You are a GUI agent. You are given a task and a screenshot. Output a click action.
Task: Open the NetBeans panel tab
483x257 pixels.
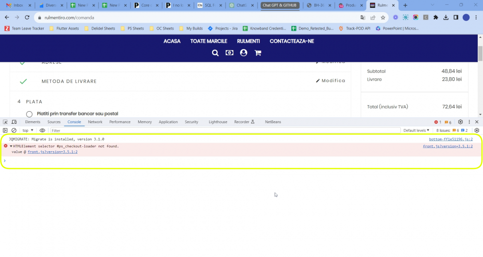(x=273, y=122)
